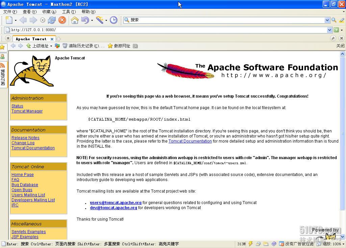
Task: Open the History clock icon
Action: click(x=114, y=20)
